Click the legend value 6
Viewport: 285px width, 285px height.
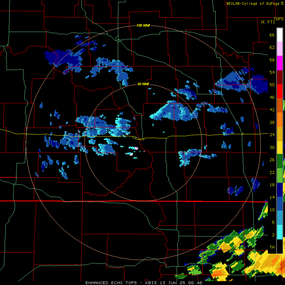(x=273, y=222)
